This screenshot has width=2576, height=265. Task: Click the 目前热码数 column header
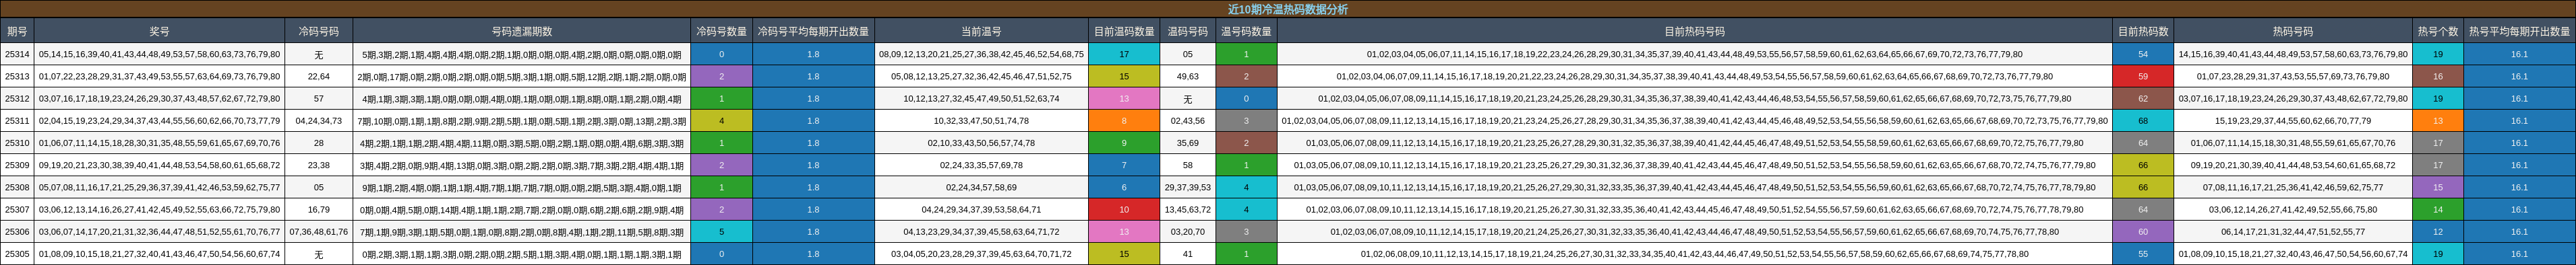(2143, 31)
